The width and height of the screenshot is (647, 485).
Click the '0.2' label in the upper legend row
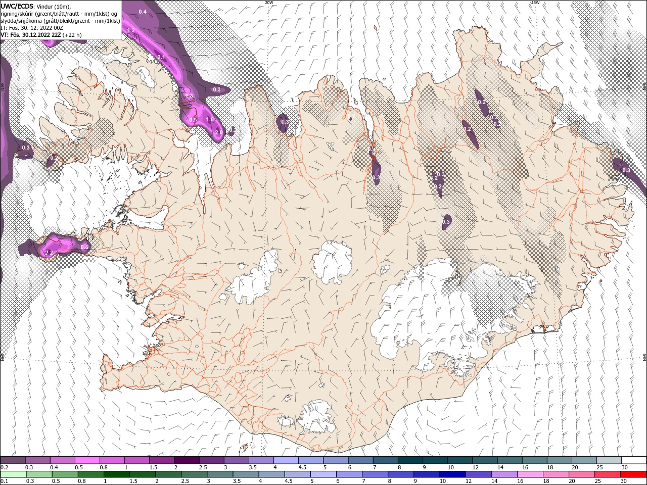click(x=4, y=467)
